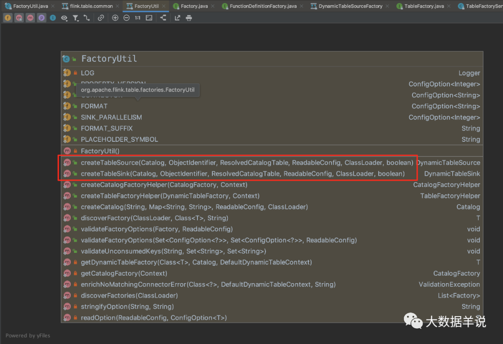Select the FactoryUtil() constructor row

pos(272,151)
